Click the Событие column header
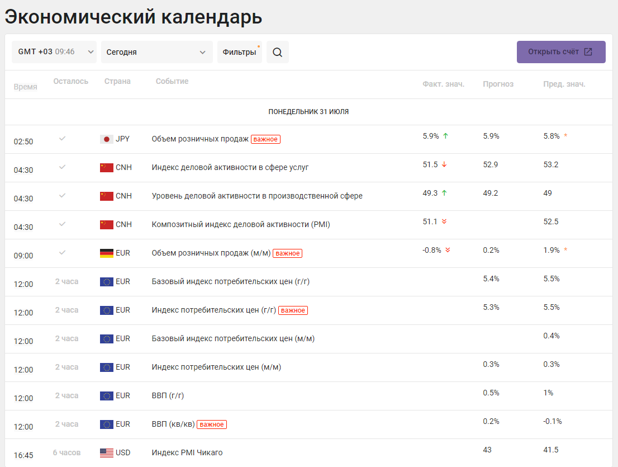The width and height of the screenshot is (618, 467). [172, 81]
